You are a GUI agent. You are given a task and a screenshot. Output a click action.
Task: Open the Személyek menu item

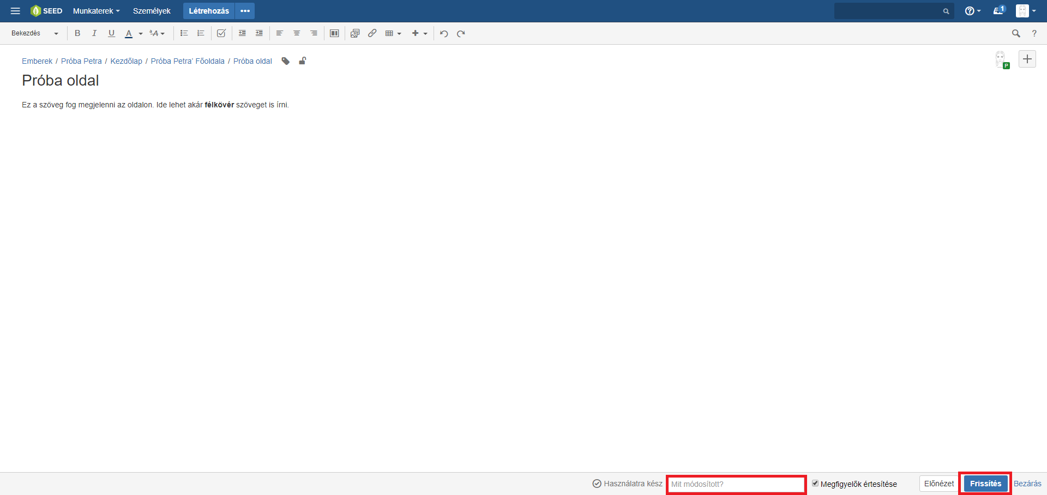pyautogui.click(x=152, y=11)
